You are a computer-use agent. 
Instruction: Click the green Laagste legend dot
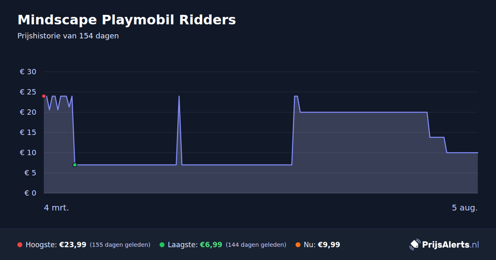162,245
